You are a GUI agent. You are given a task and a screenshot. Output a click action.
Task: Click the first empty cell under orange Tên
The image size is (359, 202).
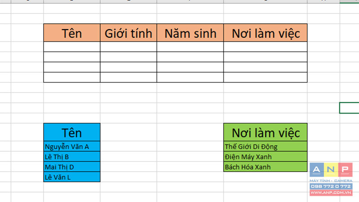tap(72, 47)
